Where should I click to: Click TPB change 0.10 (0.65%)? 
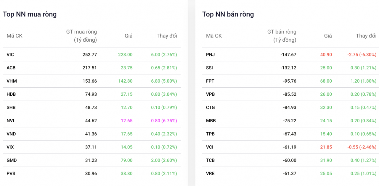point(363,134)
